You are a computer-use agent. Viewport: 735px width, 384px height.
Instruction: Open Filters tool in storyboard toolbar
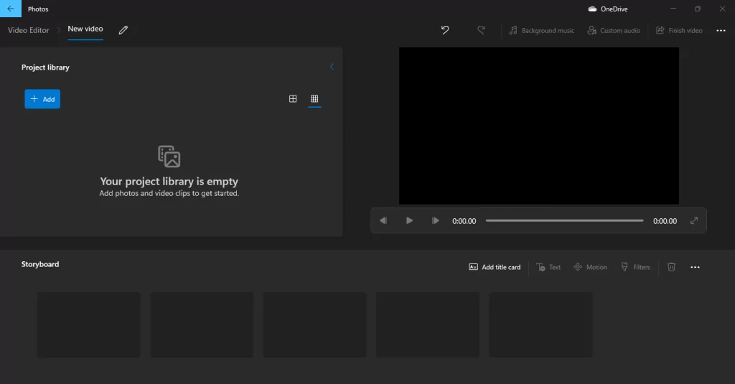coord(635,267)
